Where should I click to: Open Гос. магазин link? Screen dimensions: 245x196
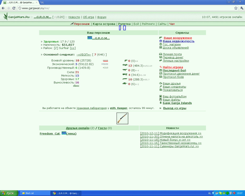point(171,44)
